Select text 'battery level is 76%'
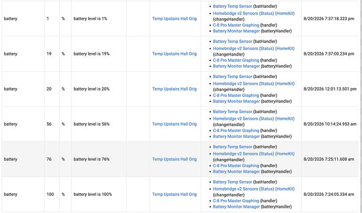 (x=91, y=159)
